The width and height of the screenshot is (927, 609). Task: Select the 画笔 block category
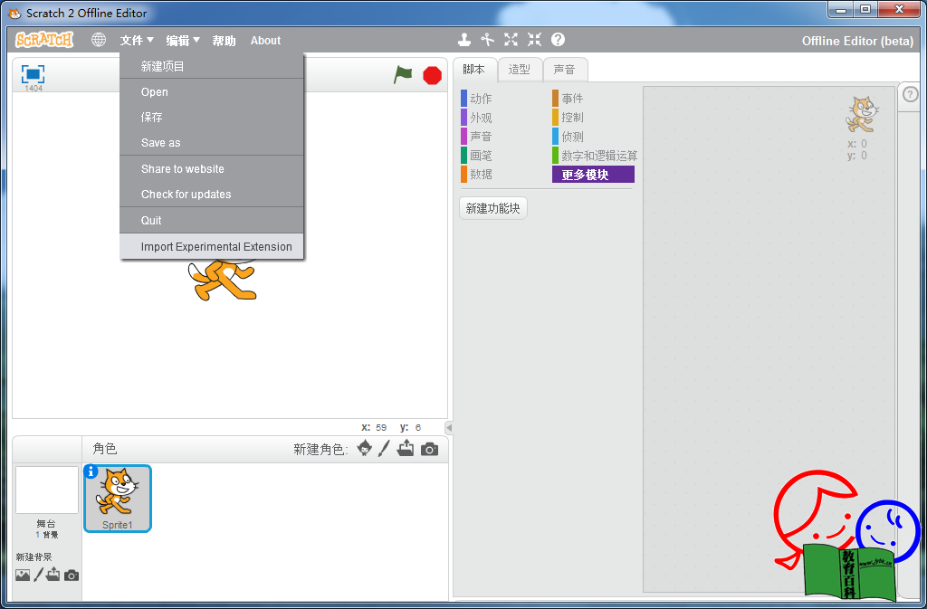coord(476,156)
